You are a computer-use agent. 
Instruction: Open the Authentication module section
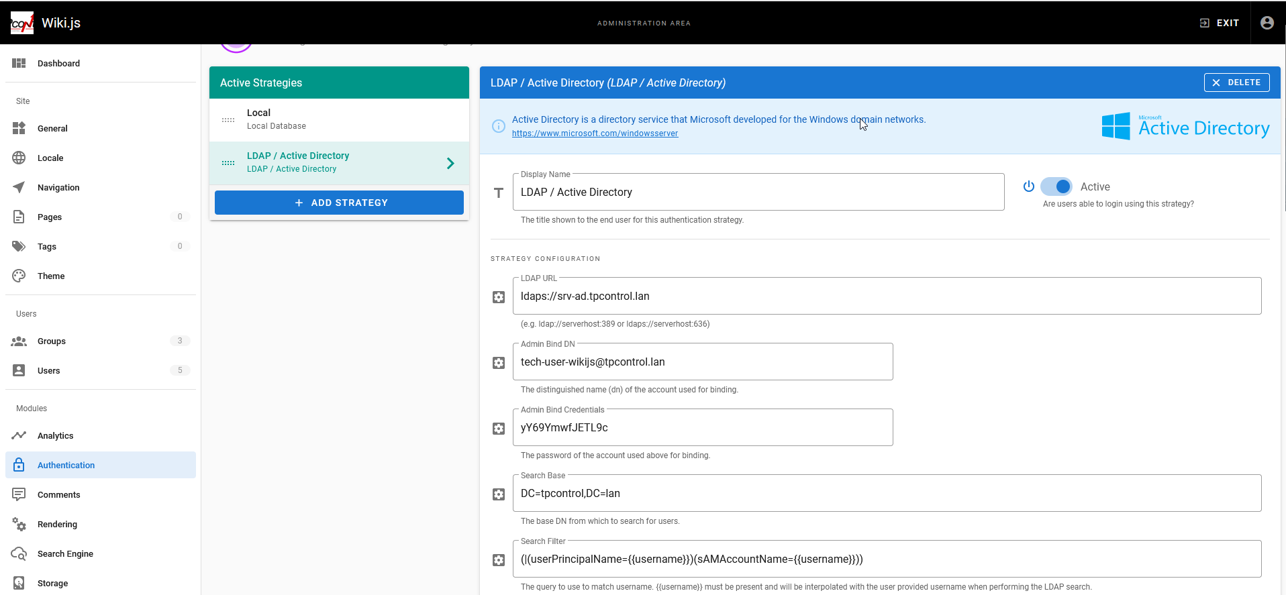66,465
